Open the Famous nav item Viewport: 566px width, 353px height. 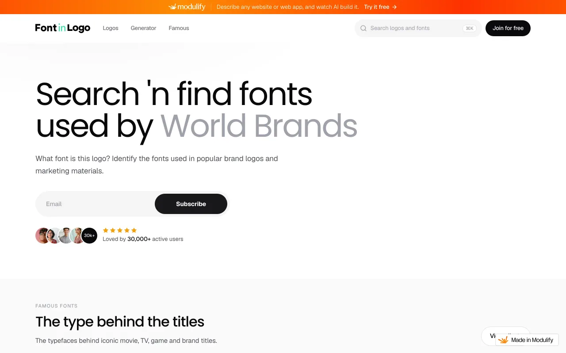pos(179,28)
